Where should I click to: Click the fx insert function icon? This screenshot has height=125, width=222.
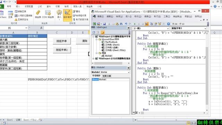click(41, 28)
